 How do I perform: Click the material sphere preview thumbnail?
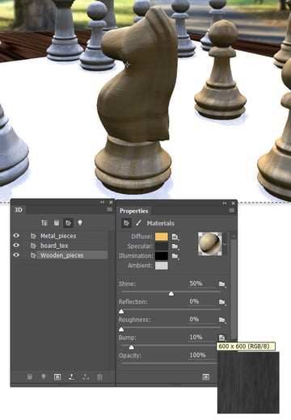pyautogui.click(x=210, y=244)
